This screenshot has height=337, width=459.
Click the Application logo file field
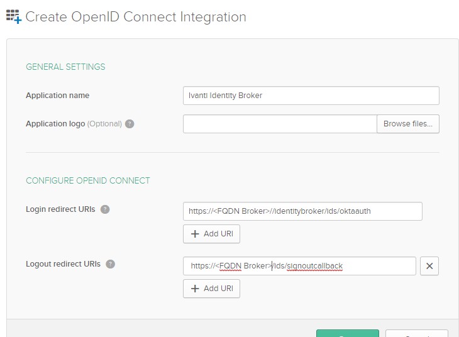coord(280,124)
